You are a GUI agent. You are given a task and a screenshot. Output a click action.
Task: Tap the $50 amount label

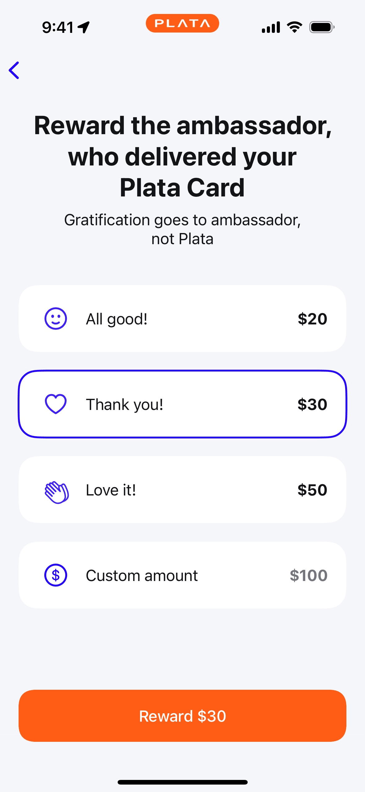pyautogui.click(x=312, y=490)
